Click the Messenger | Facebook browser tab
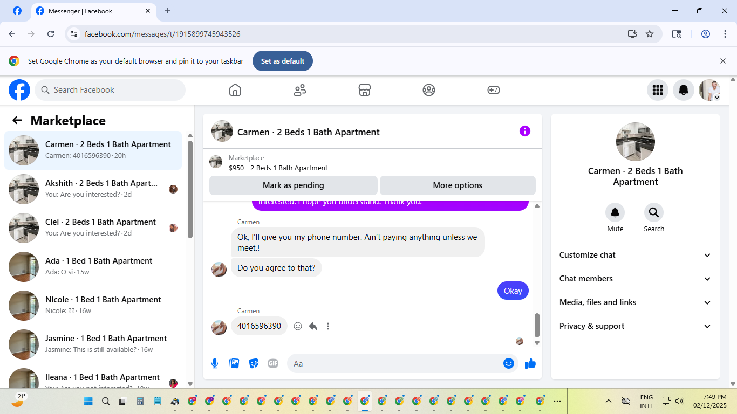 coord(94,11)
